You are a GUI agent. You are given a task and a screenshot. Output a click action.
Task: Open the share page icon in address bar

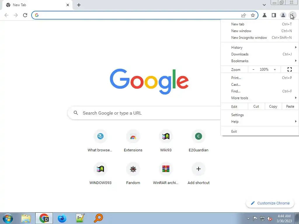tap(244, 15)
